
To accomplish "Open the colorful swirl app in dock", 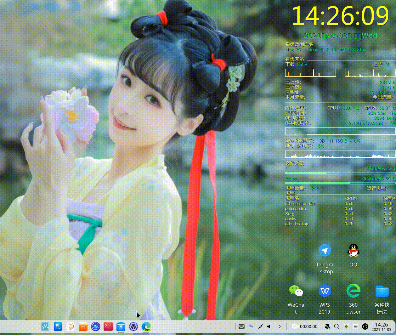I will coord(71,326).
